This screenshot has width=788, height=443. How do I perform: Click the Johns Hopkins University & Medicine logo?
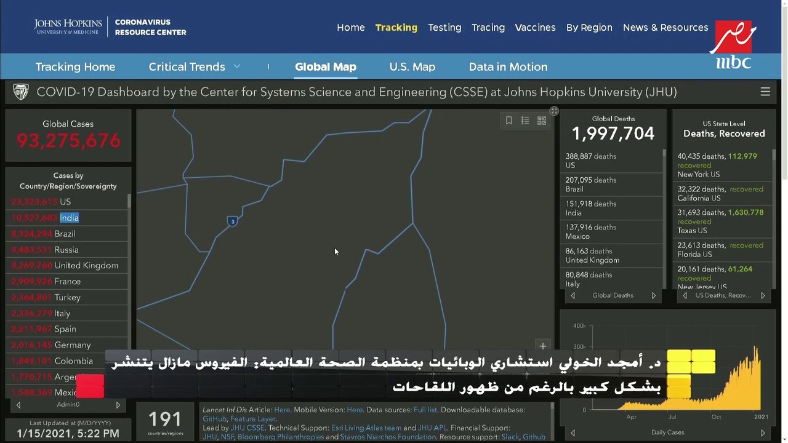68,27
